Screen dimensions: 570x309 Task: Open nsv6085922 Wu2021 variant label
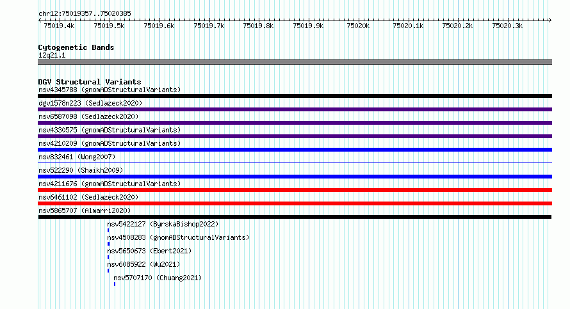point(143,264)
